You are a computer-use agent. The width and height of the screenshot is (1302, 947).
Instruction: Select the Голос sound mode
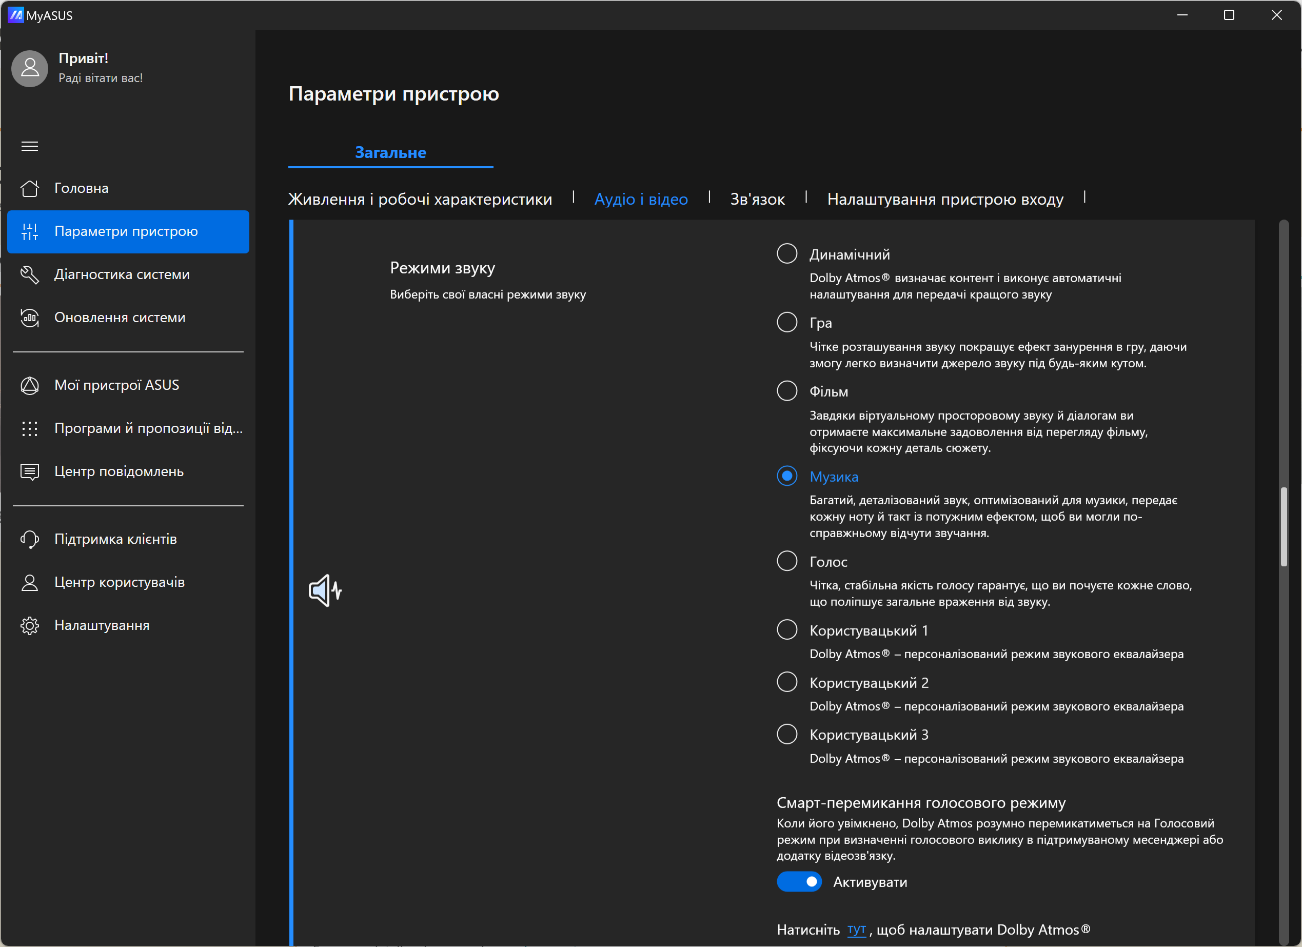click(x=787, y=561)
